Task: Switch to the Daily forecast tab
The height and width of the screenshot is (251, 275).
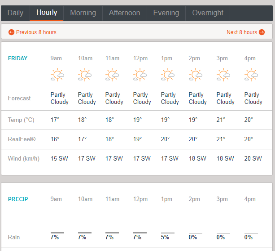Action: point(15,13)
